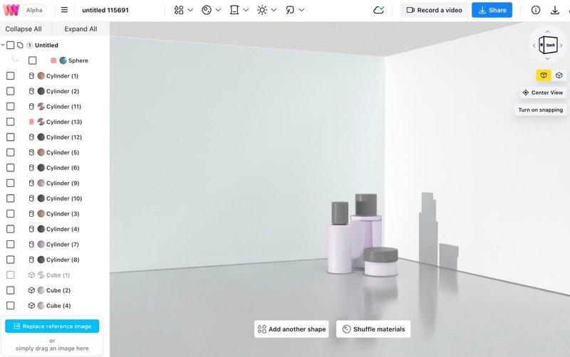The image size is (570, 357).
Task: Click the cloud saved status icon
Action: tap(378, 10)
